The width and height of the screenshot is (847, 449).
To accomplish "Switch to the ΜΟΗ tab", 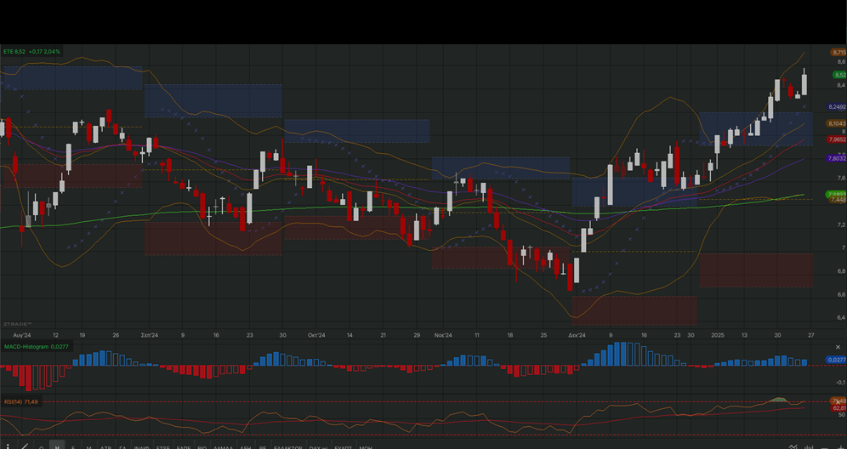I will coord(366,447).
